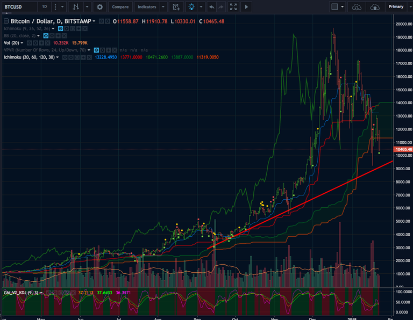This screenshot has width=413, height=320.
Task: Toggle visibility eye for BB (20, close, 2)
Action: click(46, 35)
